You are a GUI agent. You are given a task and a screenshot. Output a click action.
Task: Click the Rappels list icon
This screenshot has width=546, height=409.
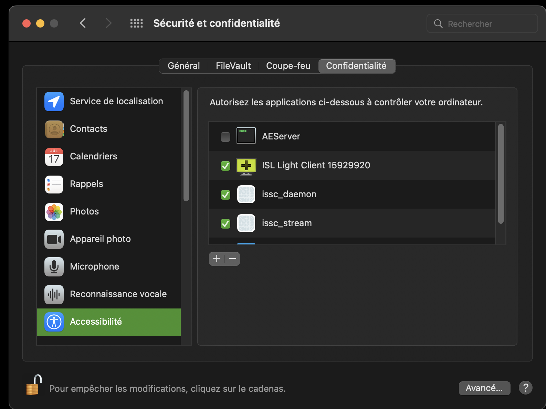[54, 184]
